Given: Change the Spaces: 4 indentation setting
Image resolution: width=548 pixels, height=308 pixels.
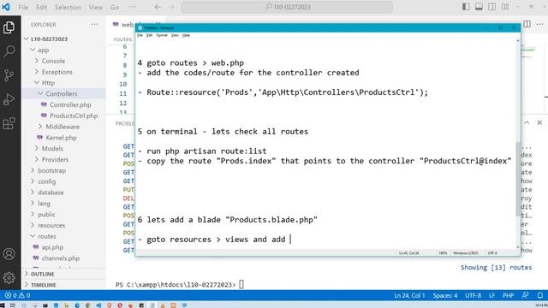Looking at the screenshot, I should coord(445,295).
